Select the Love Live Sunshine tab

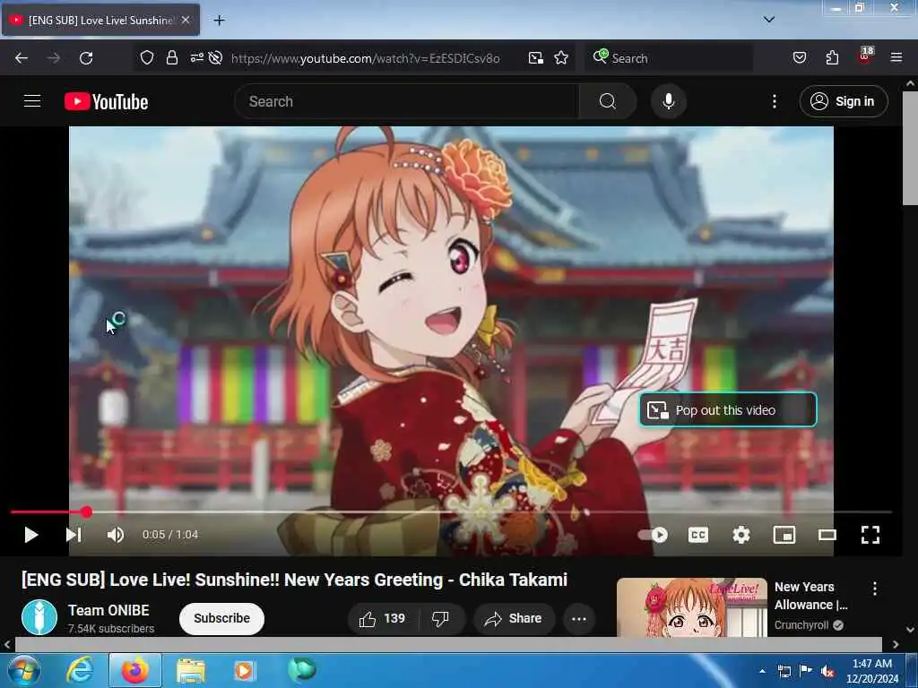100,20
